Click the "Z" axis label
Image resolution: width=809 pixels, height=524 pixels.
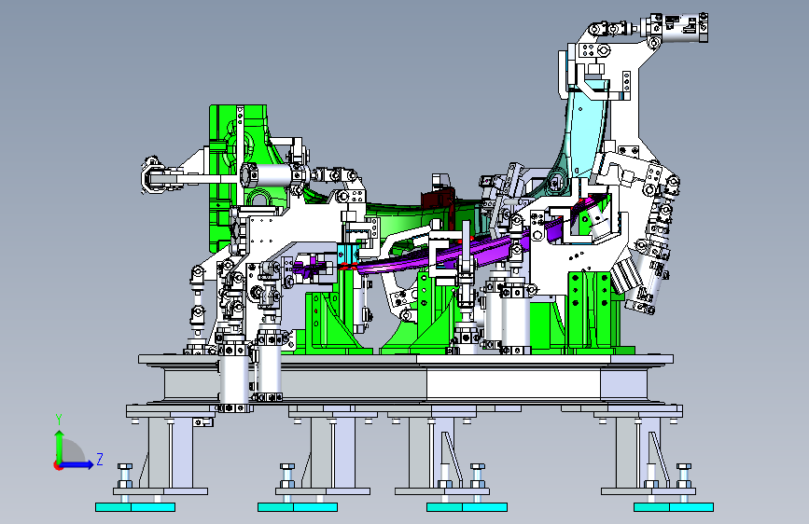(x=100, y=459)
